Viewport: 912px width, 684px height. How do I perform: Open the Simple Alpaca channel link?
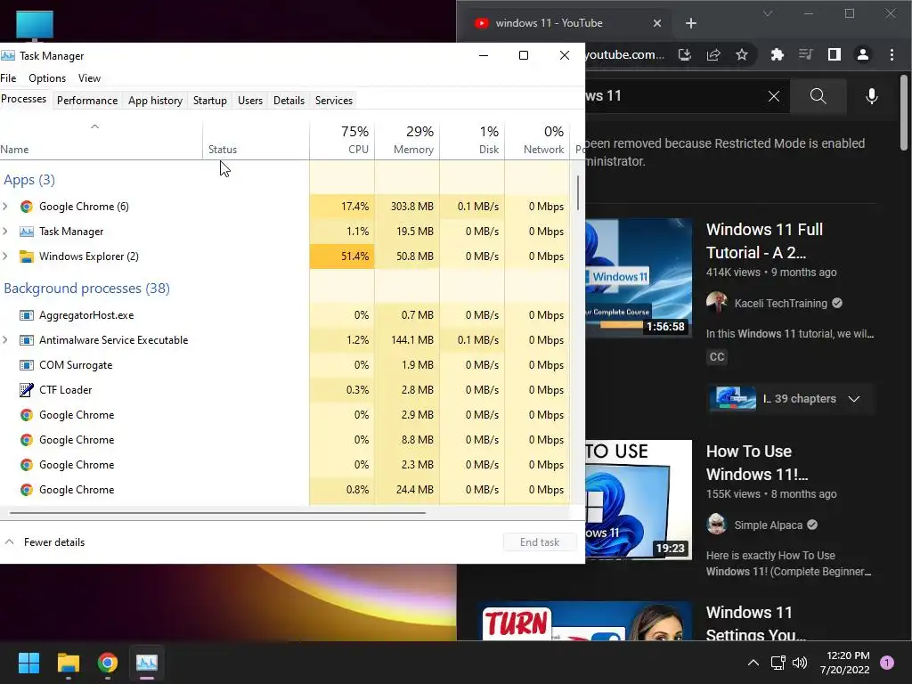(x=769, y=525)
